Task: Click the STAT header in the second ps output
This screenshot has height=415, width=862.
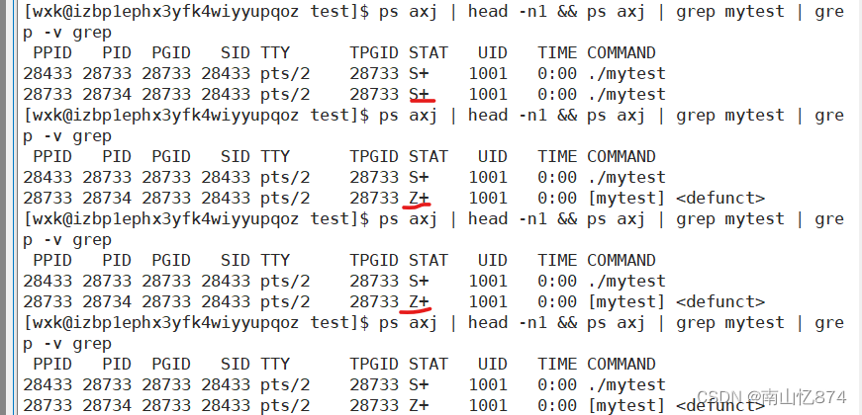Action: (429, 157)
